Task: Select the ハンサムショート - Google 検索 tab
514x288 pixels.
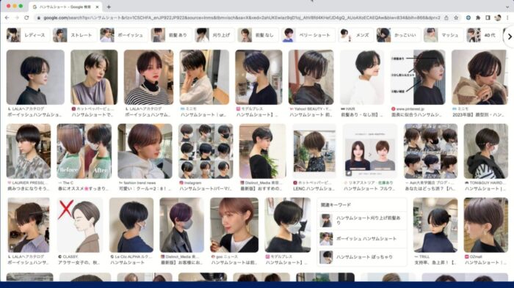Action: click(65, 7)
